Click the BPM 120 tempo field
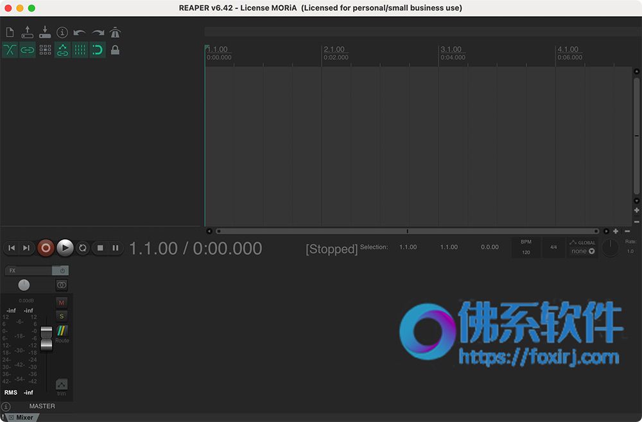Viewport: 642px width, 422px height. tap(526, 247)
